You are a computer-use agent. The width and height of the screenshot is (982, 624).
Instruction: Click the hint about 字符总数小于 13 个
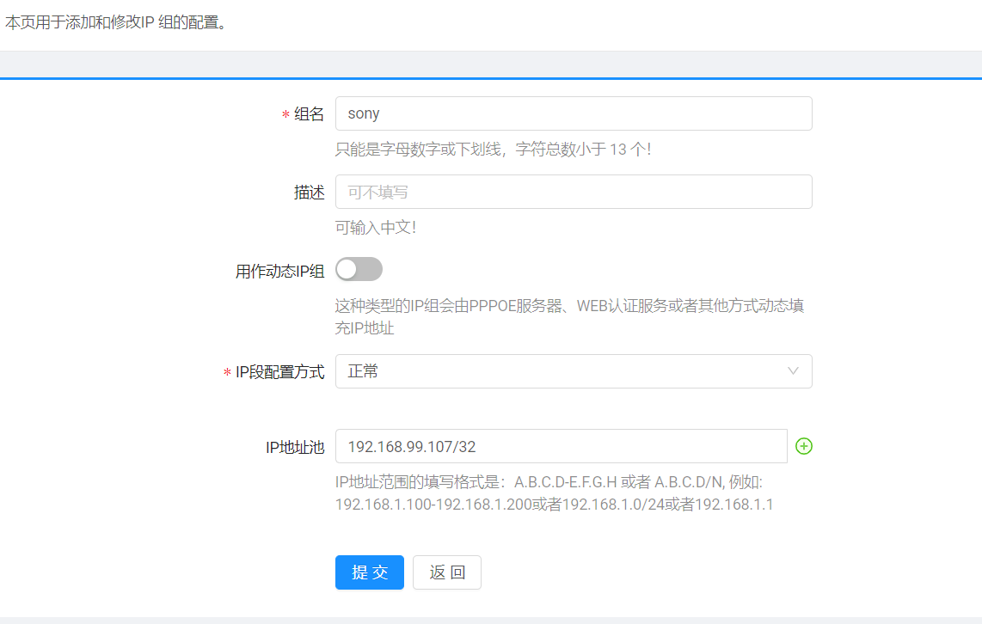493,150
